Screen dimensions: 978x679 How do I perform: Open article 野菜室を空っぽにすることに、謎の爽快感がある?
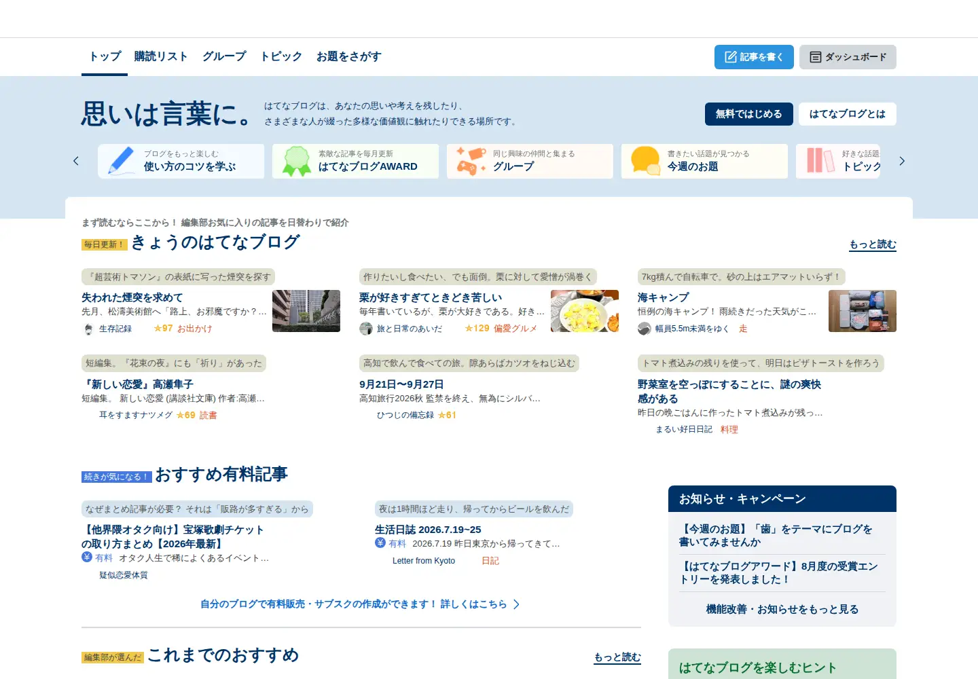click(729, 392)
